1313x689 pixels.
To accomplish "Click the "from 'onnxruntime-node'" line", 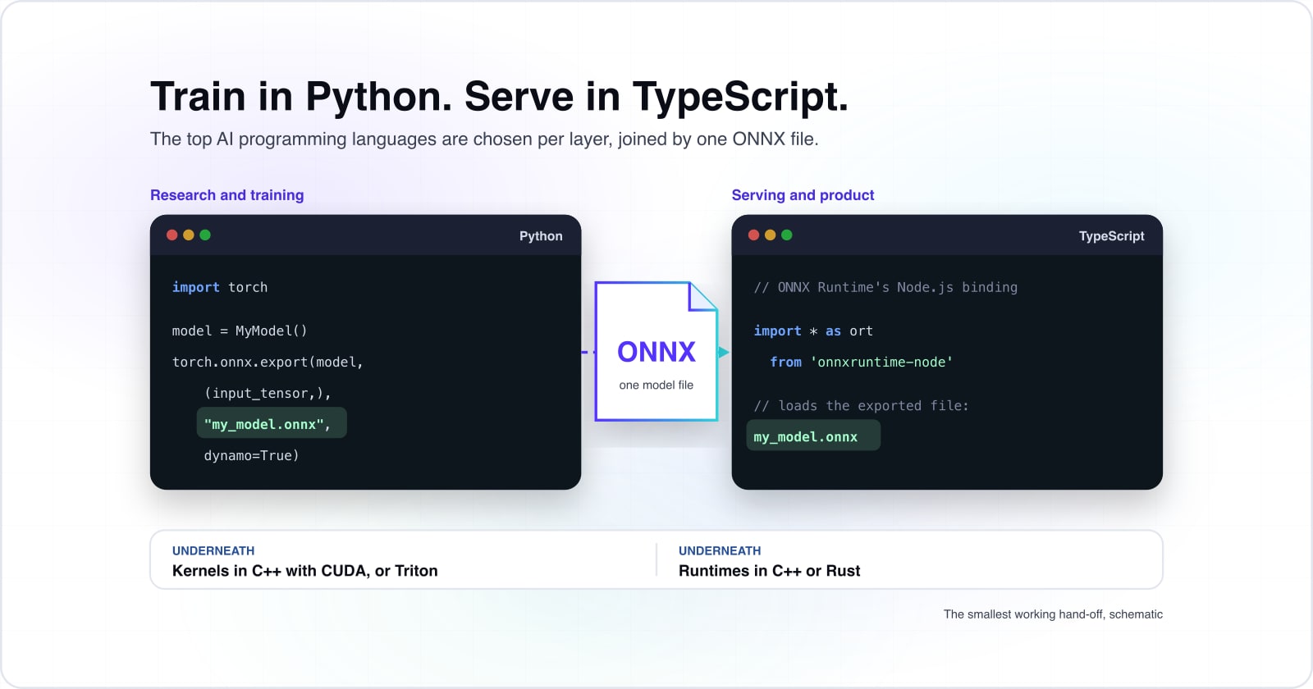I will [861, 362].
